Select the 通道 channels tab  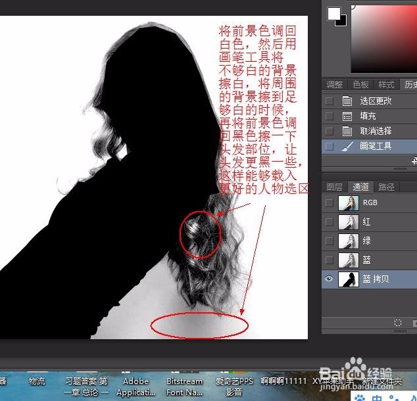click(360, 187)
